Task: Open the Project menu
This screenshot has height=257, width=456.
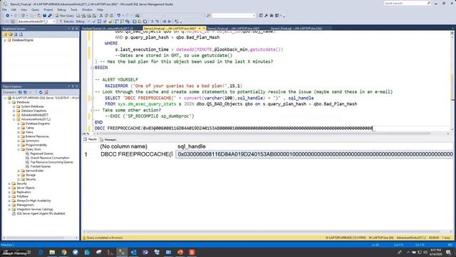Action: coord(48,9)
